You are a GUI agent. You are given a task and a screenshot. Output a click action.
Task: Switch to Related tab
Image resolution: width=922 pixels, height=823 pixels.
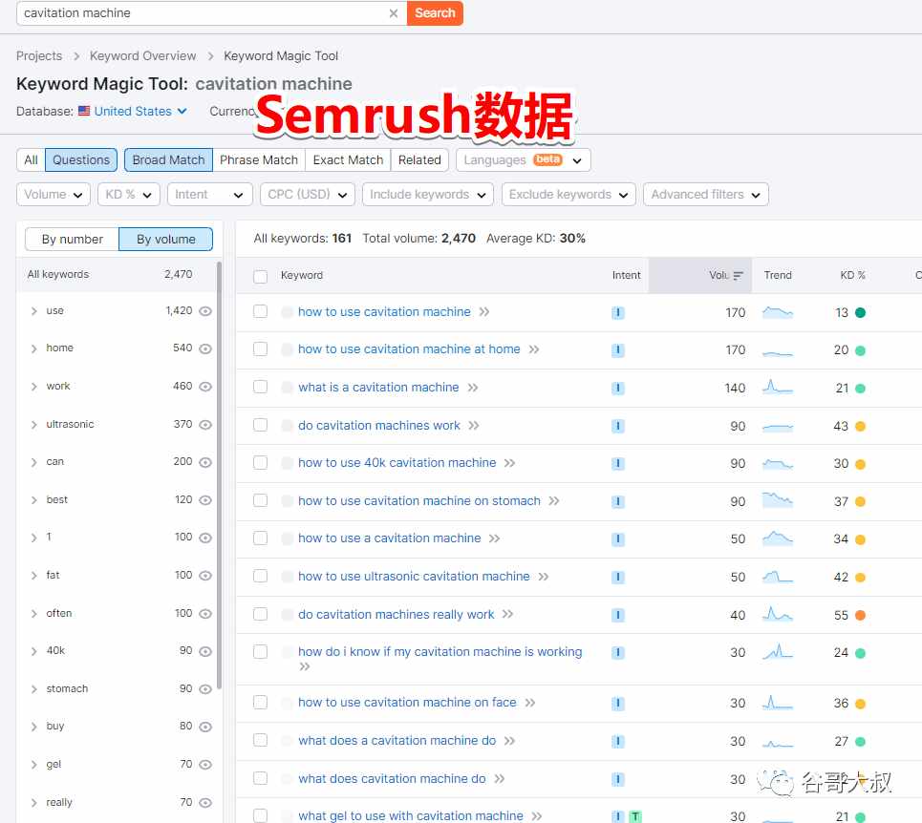click(x=419, y=159)
